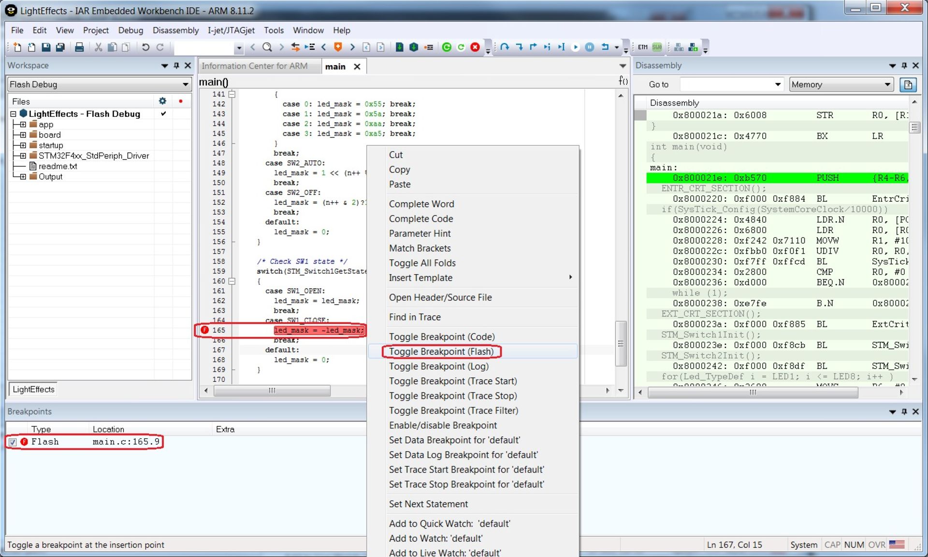Click the editor horizontal scrollbar thumb
Image resolution: width=928 pixels, height=557 pixels.
pyautogui.click(x=272, y=390)
